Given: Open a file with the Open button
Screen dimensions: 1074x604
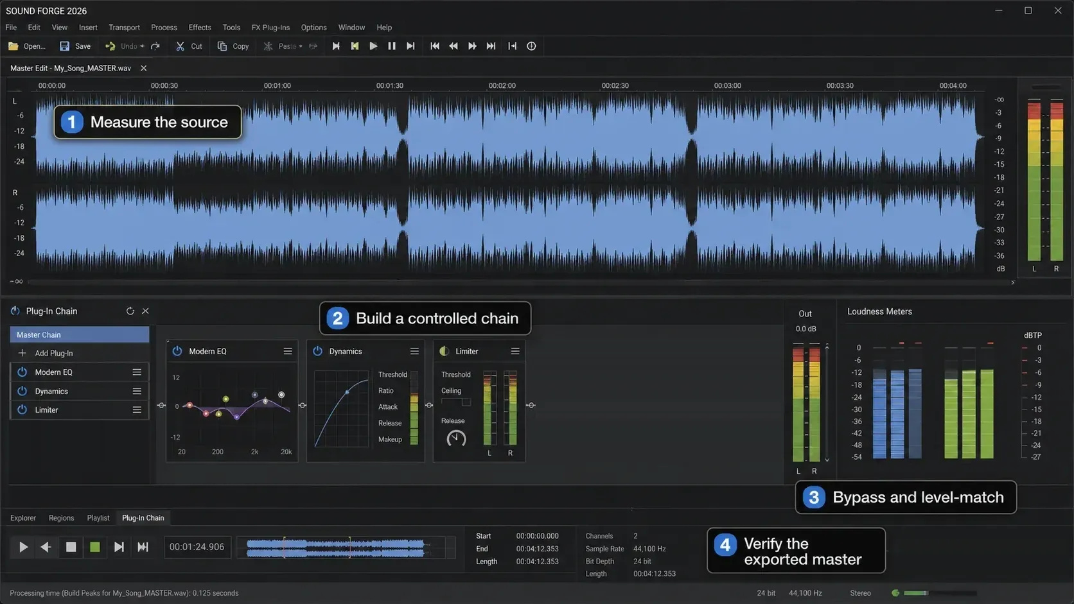Looking at the screenshot, I should coord(26,46).
